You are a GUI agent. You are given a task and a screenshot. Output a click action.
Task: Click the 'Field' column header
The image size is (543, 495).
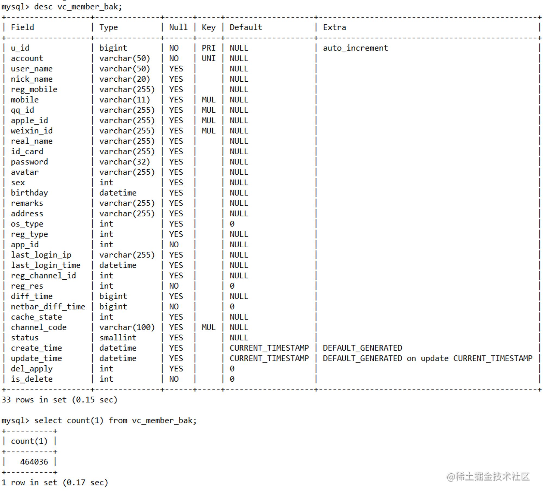pyautogui.click(x=23, y=27)
